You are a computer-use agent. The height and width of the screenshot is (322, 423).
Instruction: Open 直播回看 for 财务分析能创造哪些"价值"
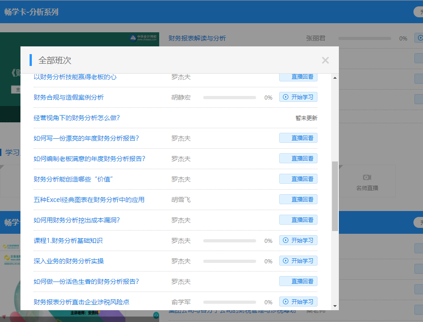[298, 179]
